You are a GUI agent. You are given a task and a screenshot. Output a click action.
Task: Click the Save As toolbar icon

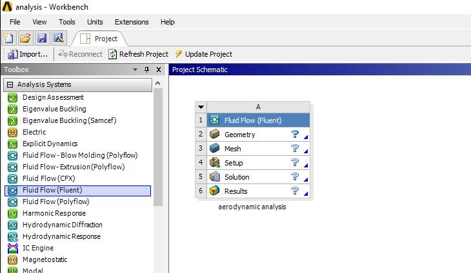pos(59,38)
